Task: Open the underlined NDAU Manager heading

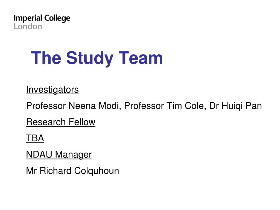Action: 59,155
